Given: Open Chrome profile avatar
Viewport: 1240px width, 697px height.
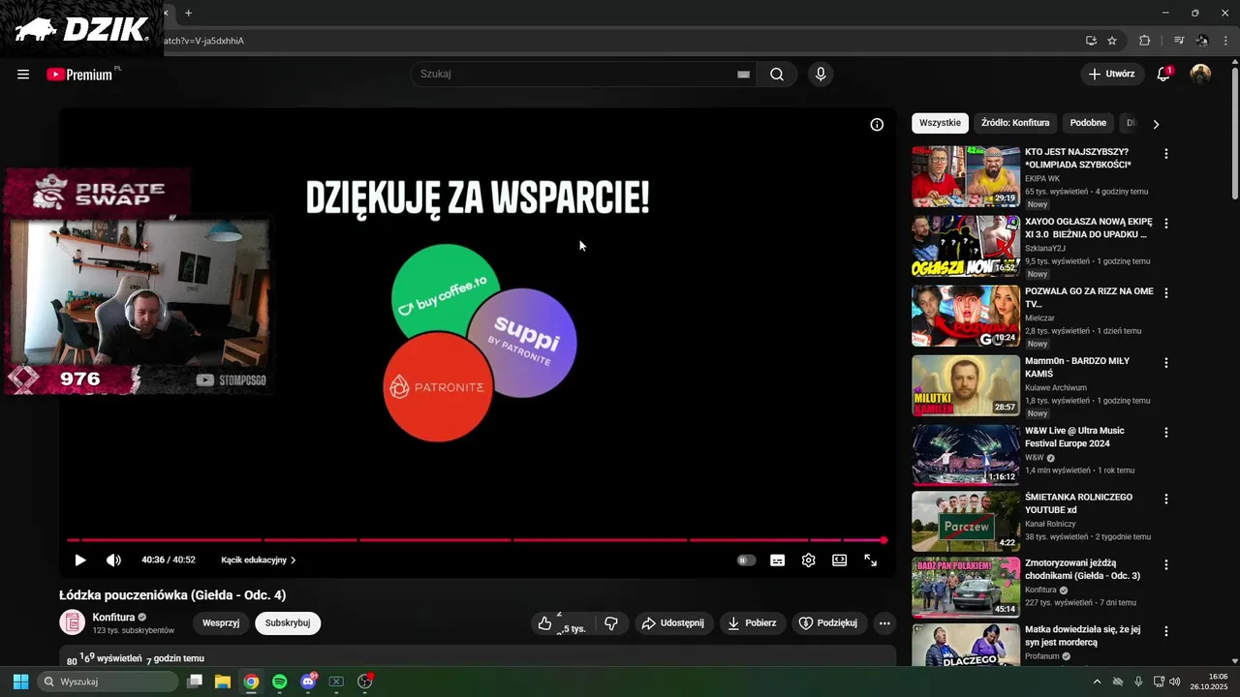Looking at the screenshot, I should (x=1202, y=41).
